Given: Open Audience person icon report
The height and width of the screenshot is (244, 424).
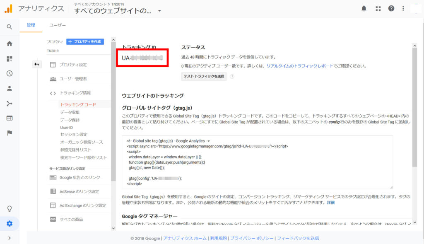Looking at the screenshot, I should point(10,88).
